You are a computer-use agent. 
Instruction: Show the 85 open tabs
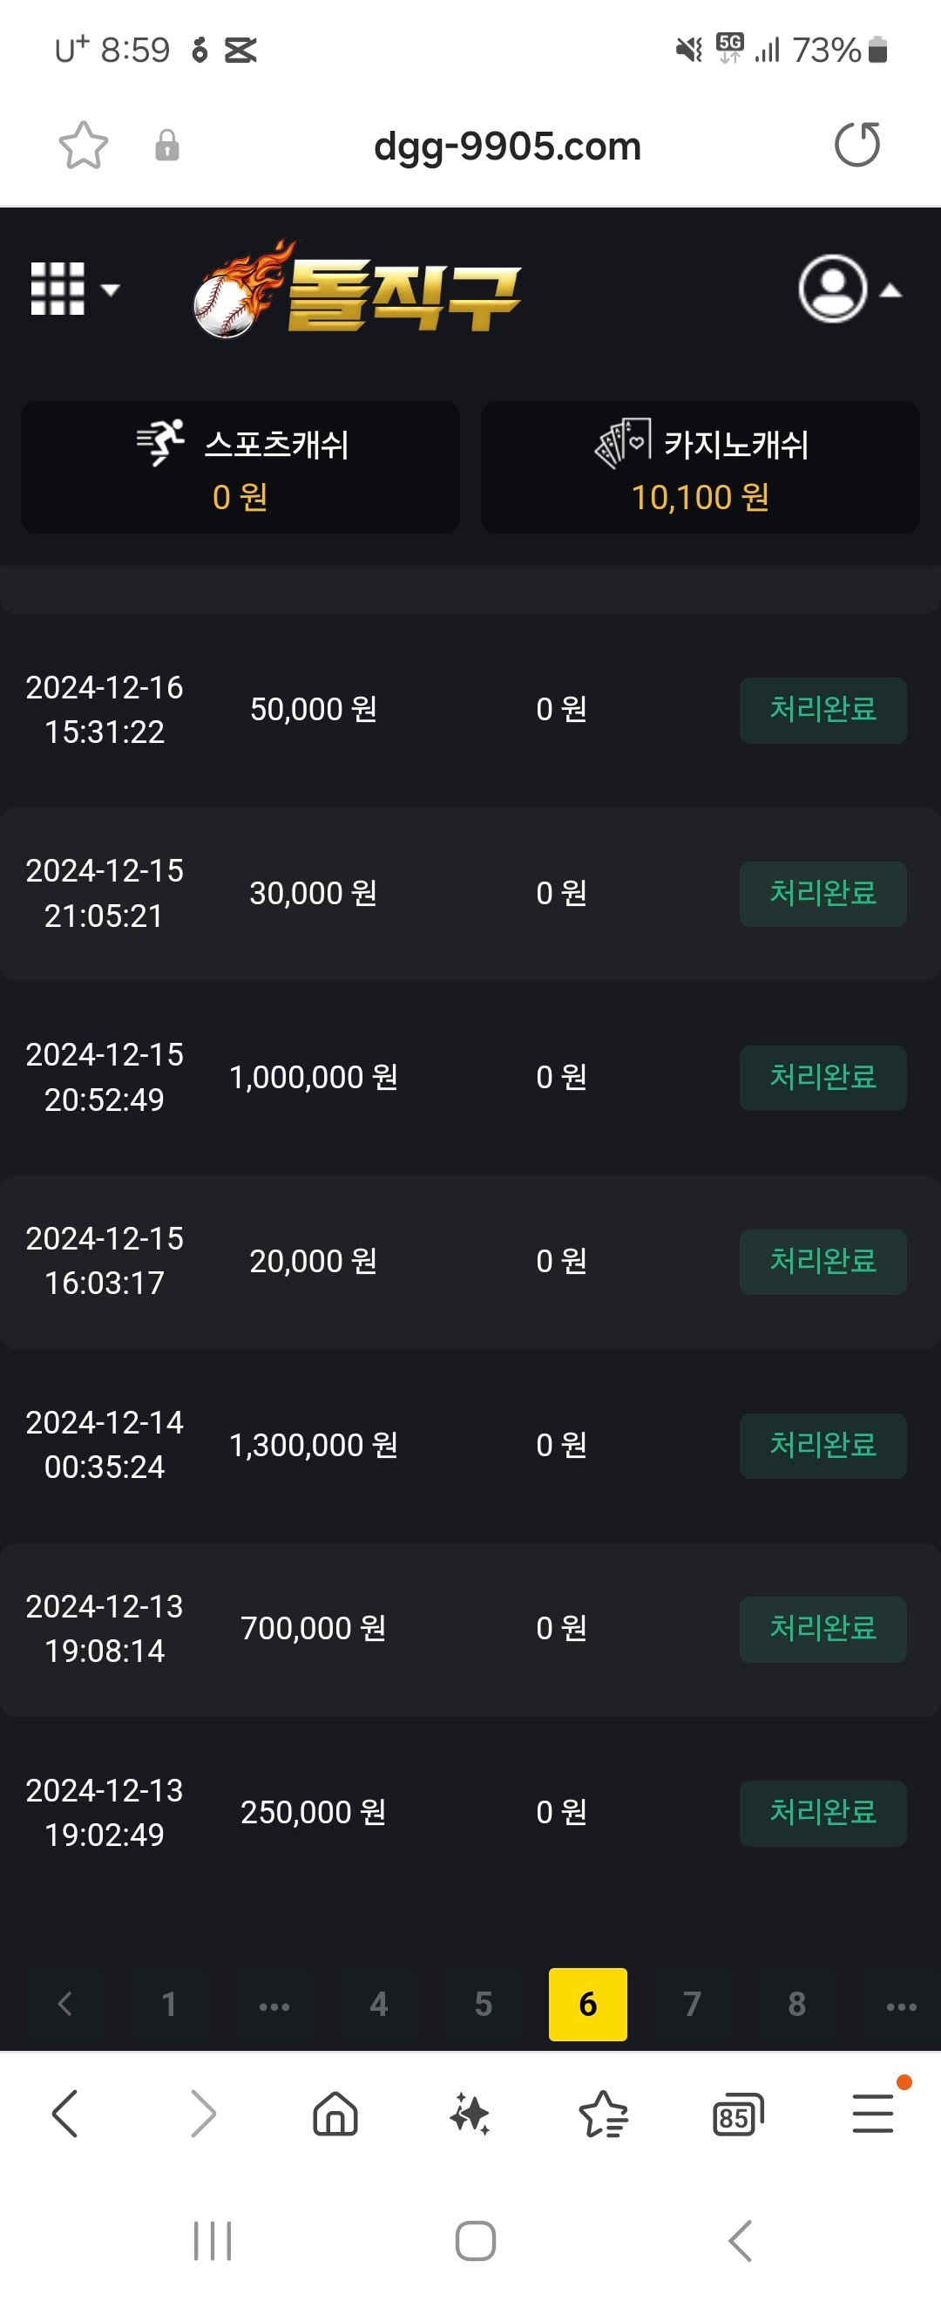click(738, 2115)
